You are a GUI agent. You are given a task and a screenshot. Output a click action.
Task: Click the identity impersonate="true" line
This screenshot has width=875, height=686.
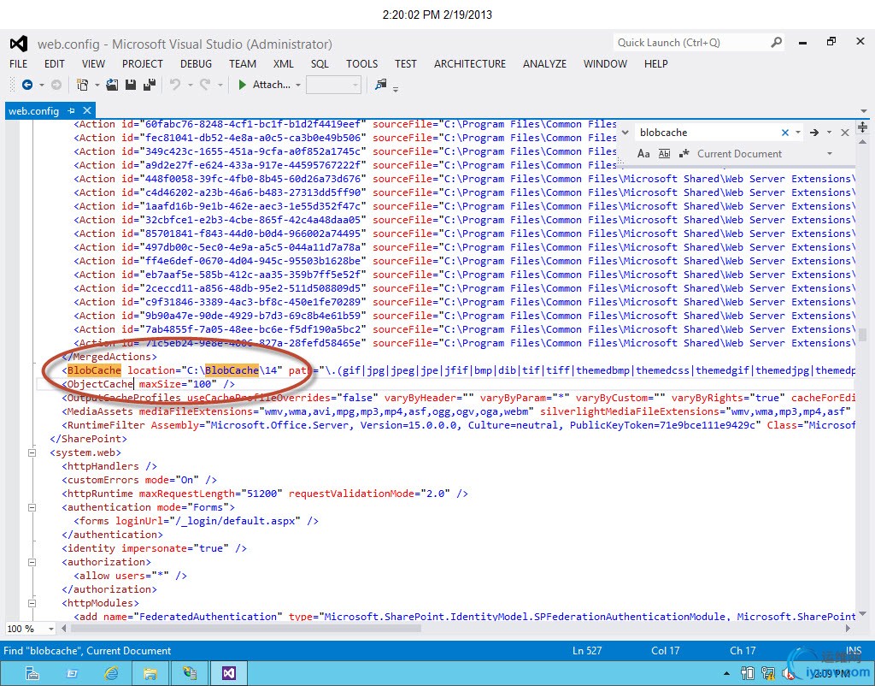coord(154,548)
